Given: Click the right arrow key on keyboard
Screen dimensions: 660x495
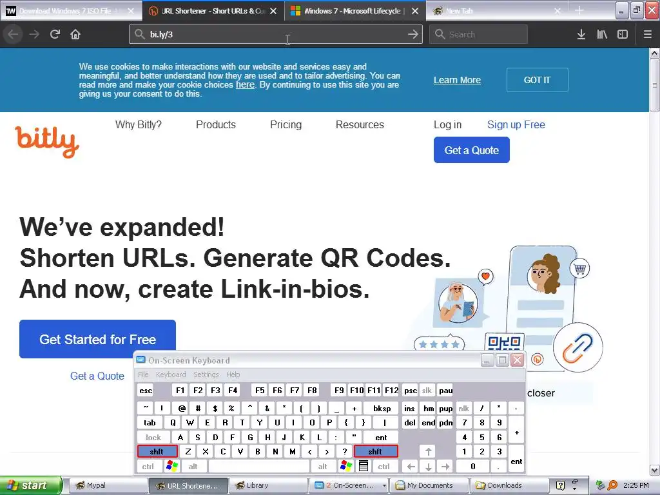Looking at the screenshot, I should point(445,466).
